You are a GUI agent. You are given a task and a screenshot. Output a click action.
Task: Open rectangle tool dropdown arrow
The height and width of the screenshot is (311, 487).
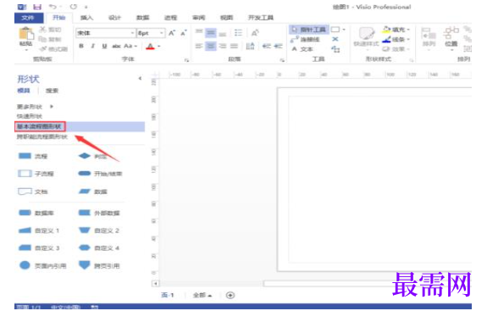tap(344, 30)
